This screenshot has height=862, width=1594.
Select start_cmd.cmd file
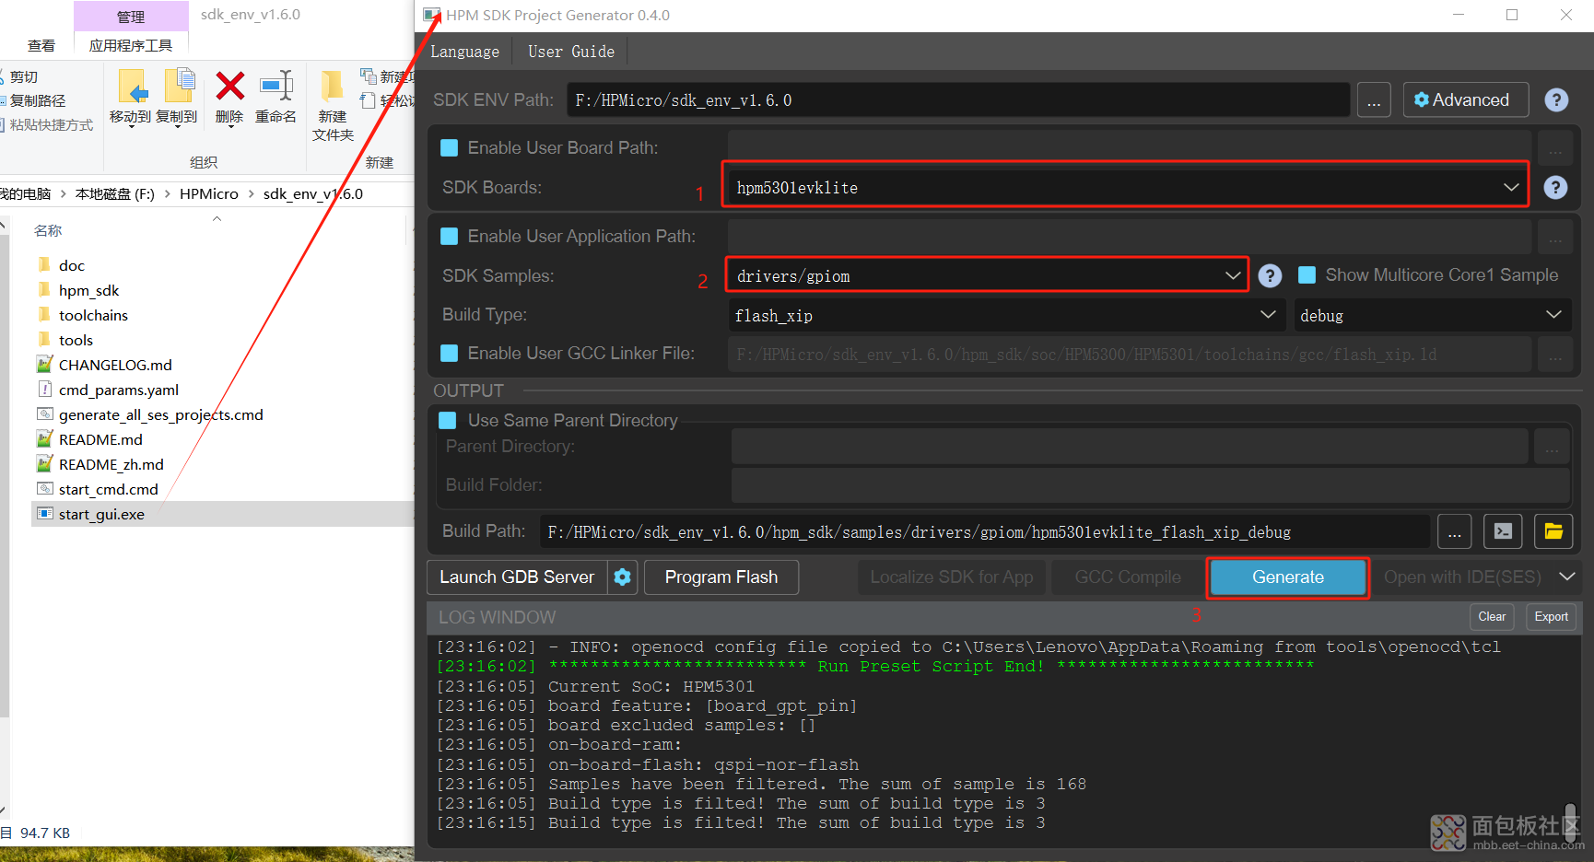109,489
